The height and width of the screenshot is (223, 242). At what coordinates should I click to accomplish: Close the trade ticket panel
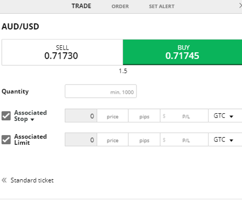[240, 6]
